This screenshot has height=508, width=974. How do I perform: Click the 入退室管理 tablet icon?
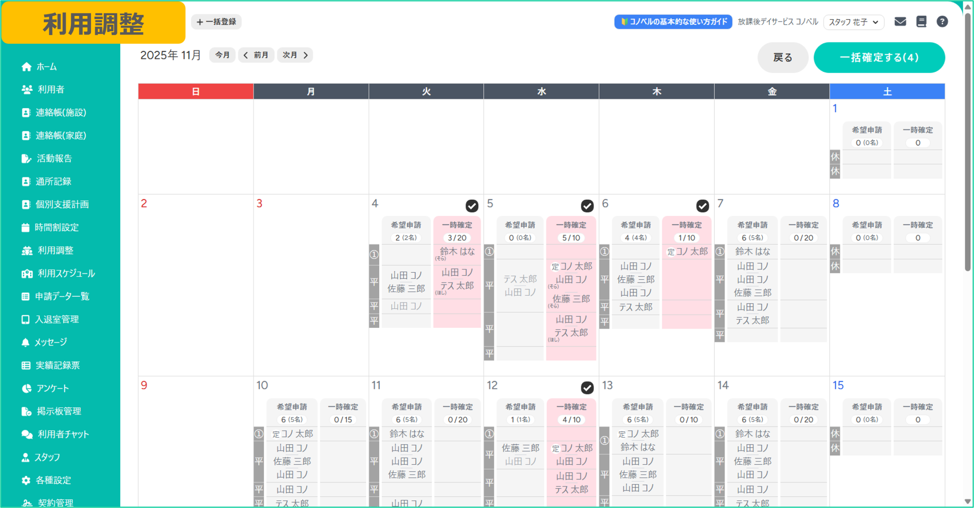[25, 320]
